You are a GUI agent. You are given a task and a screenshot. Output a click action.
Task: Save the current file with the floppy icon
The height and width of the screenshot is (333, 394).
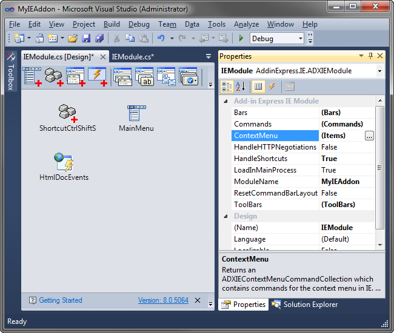pyautogui.click(x=86, y=38)
